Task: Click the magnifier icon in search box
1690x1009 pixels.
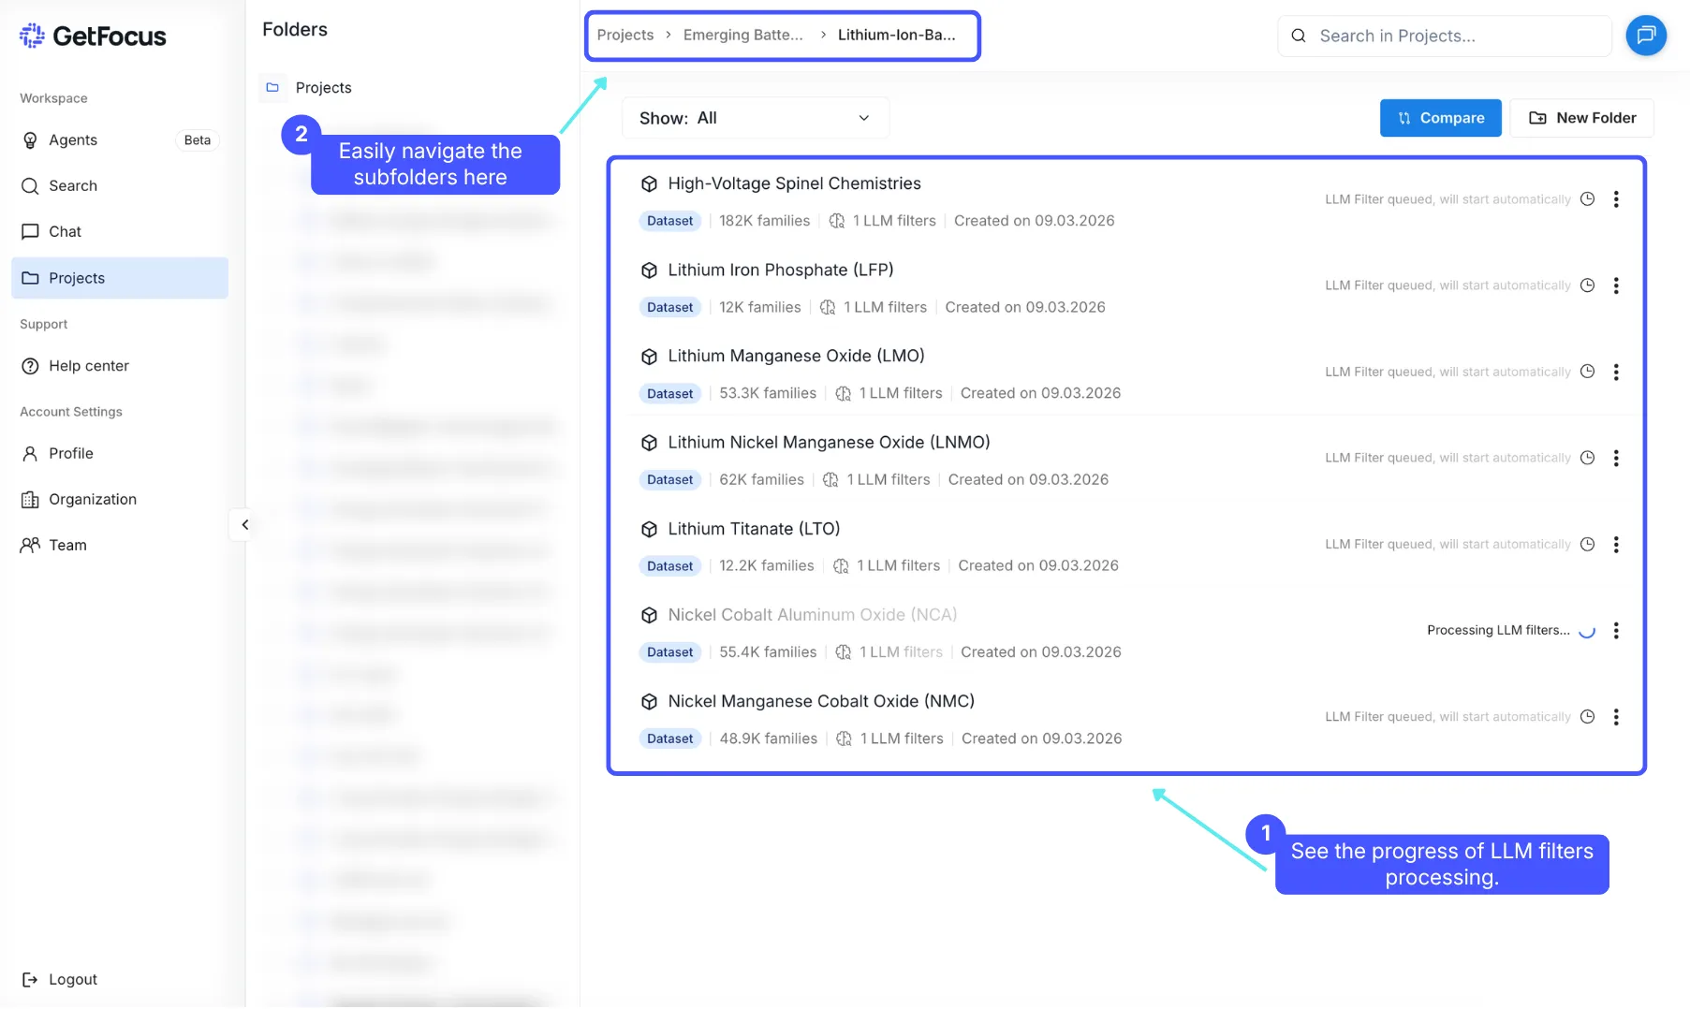Action: 1299,36
